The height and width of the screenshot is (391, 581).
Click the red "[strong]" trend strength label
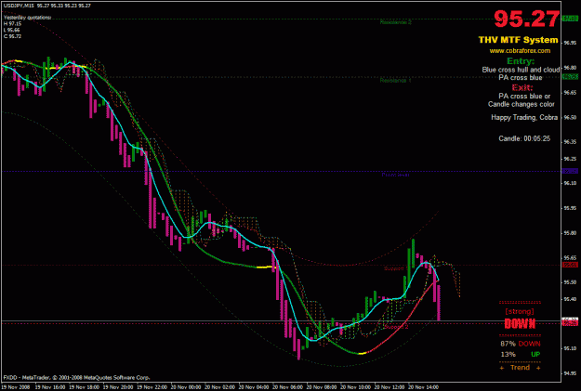pos(520,311)
